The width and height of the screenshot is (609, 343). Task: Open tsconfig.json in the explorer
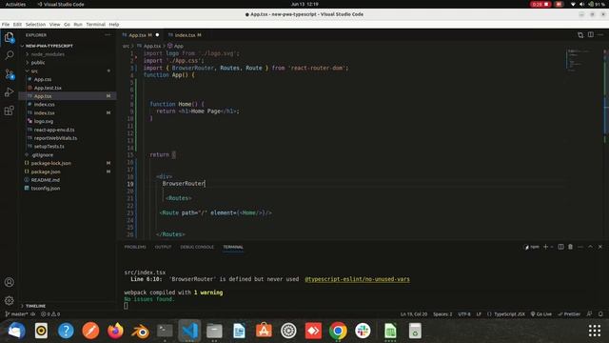click(x=45, y=189)
